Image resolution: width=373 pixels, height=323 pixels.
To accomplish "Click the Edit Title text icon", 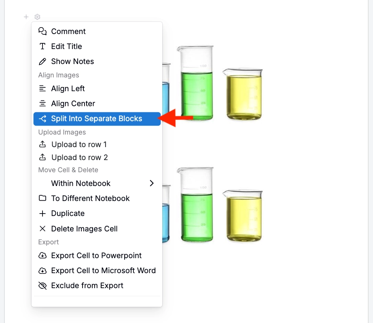I will (42, 46).
